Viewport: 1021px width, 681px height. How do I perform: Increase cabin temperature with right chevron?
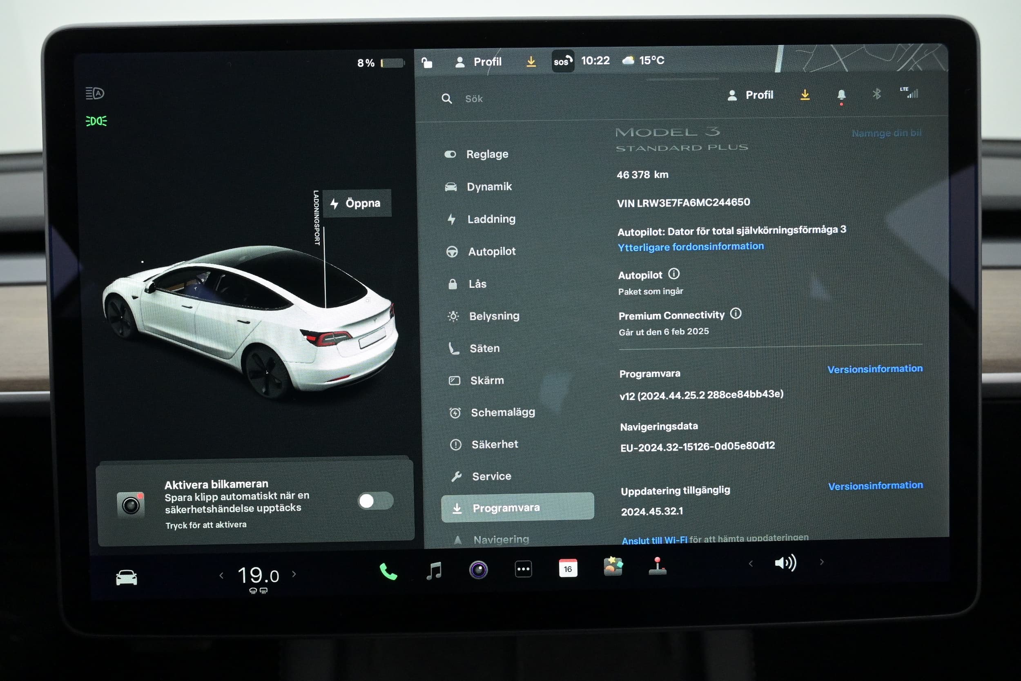click(x=294, y=574)
